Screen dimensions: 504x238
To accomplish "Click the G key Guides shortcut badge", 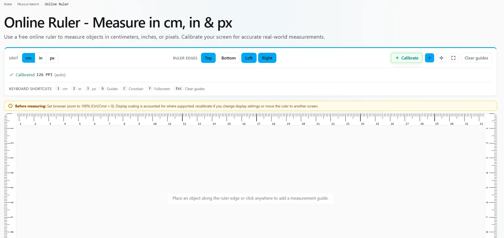I will [x=103, y=88].
